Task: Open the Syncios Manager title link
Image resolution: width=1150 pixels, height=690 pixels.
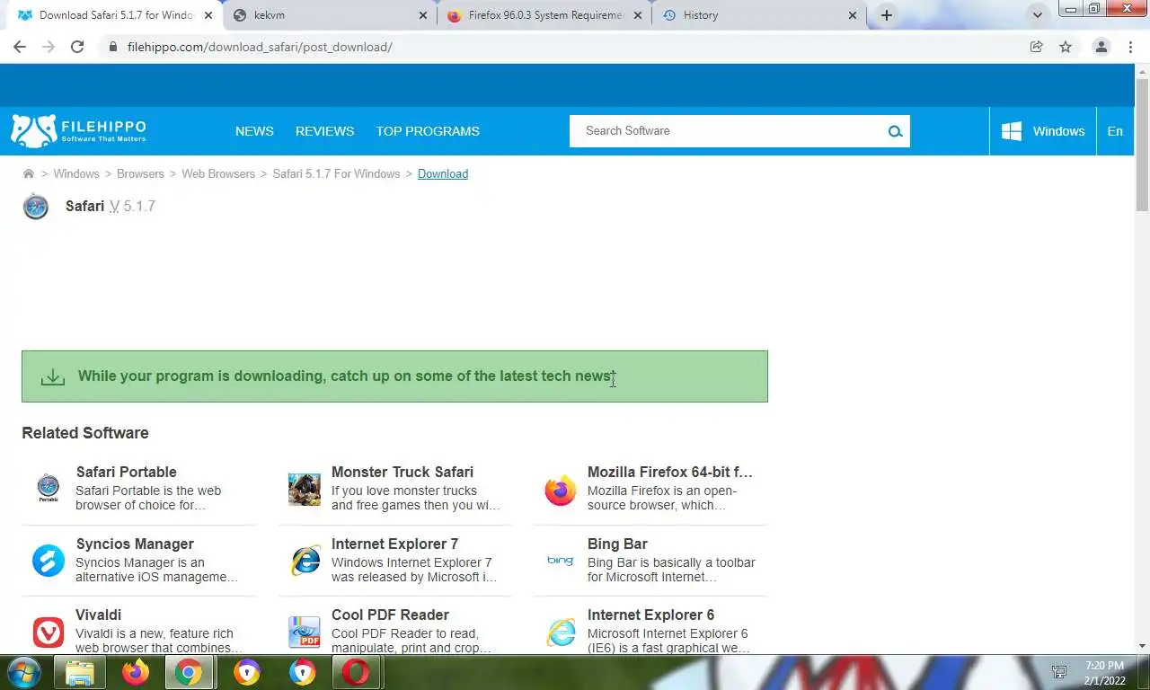Action: [135, 544]
